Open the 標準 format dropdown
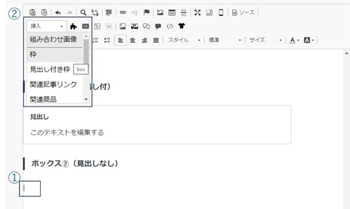This screenshot has width=350, height=209. (x=225, y=40)
